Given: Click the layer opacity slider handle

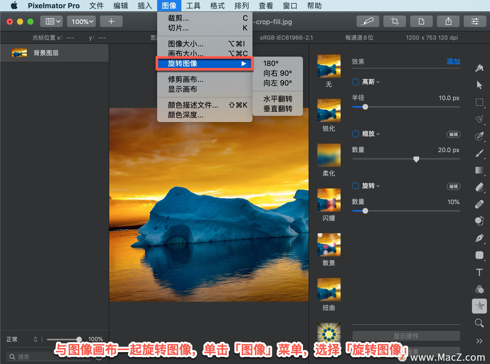Looking at the screenshot, I should click(x=79, y=339).
